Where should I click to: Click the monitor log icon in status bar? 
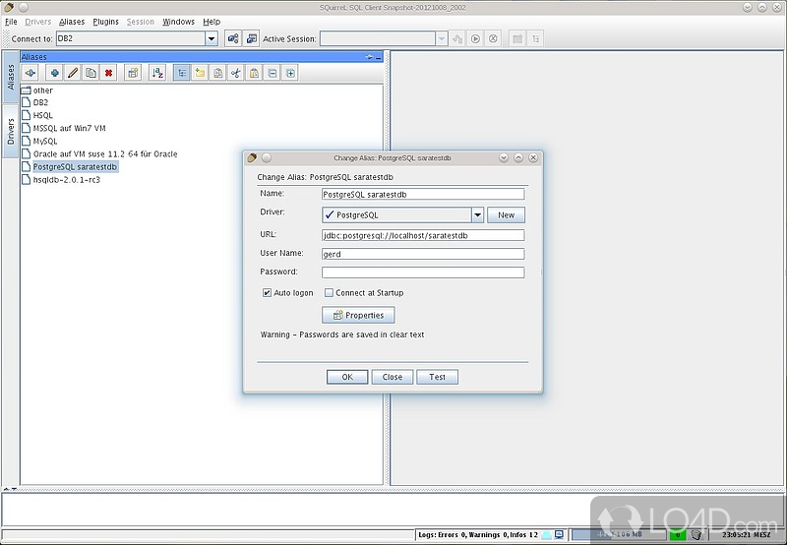point(559,534)
